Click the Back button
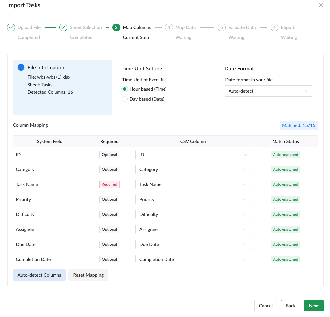This screenshot has height=317, width=330. pyautogui.click(x=290, y=305)
